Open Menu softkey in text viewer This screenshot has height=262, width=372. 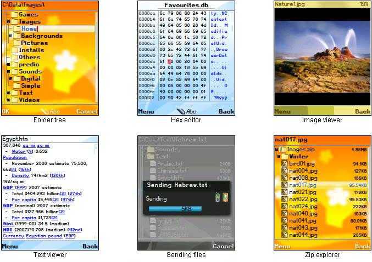click(x=10, y=247)
